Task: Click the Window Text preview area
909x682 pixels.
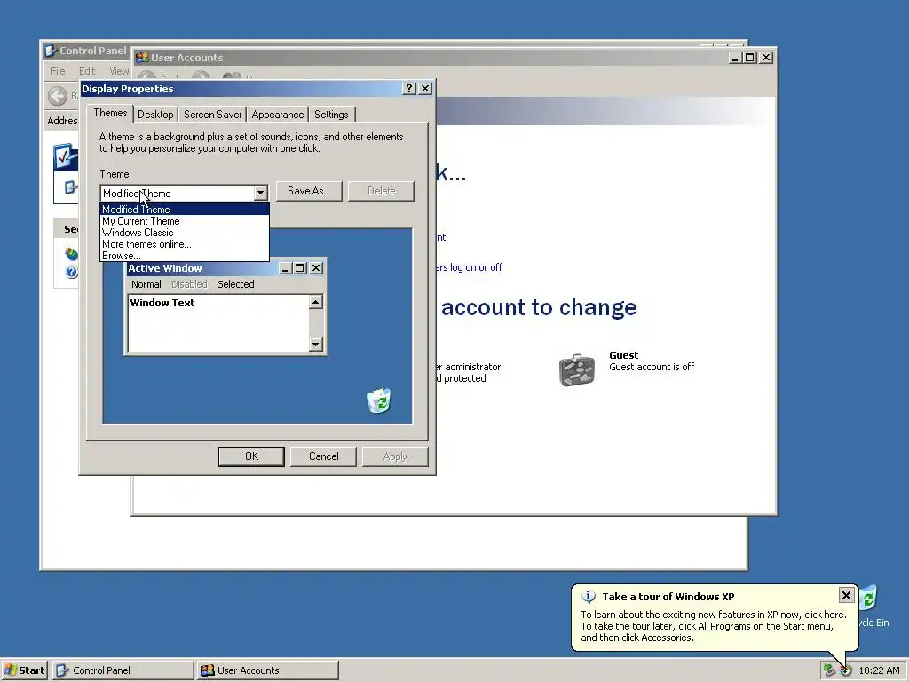Action: 218,323
